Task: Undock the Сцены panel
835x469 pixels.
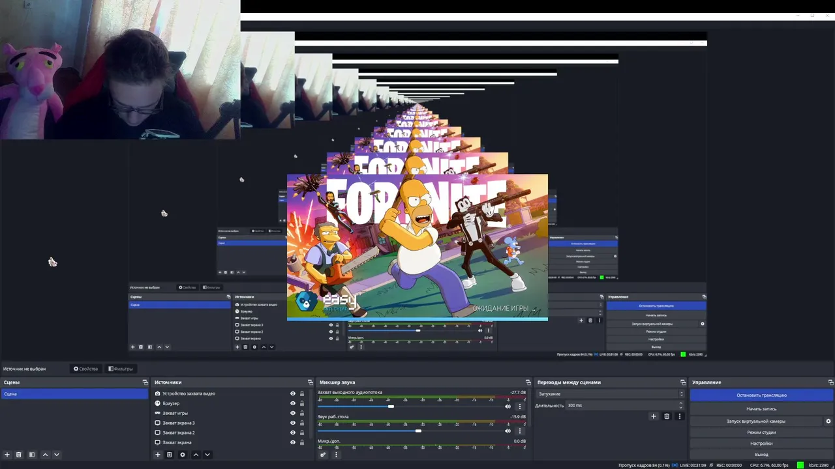Action: pos(145,382)
